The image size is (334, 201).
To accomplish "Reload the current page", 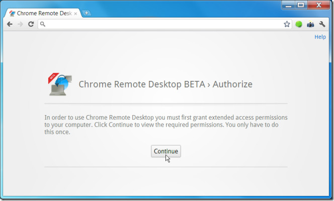I will coord(31,24).
